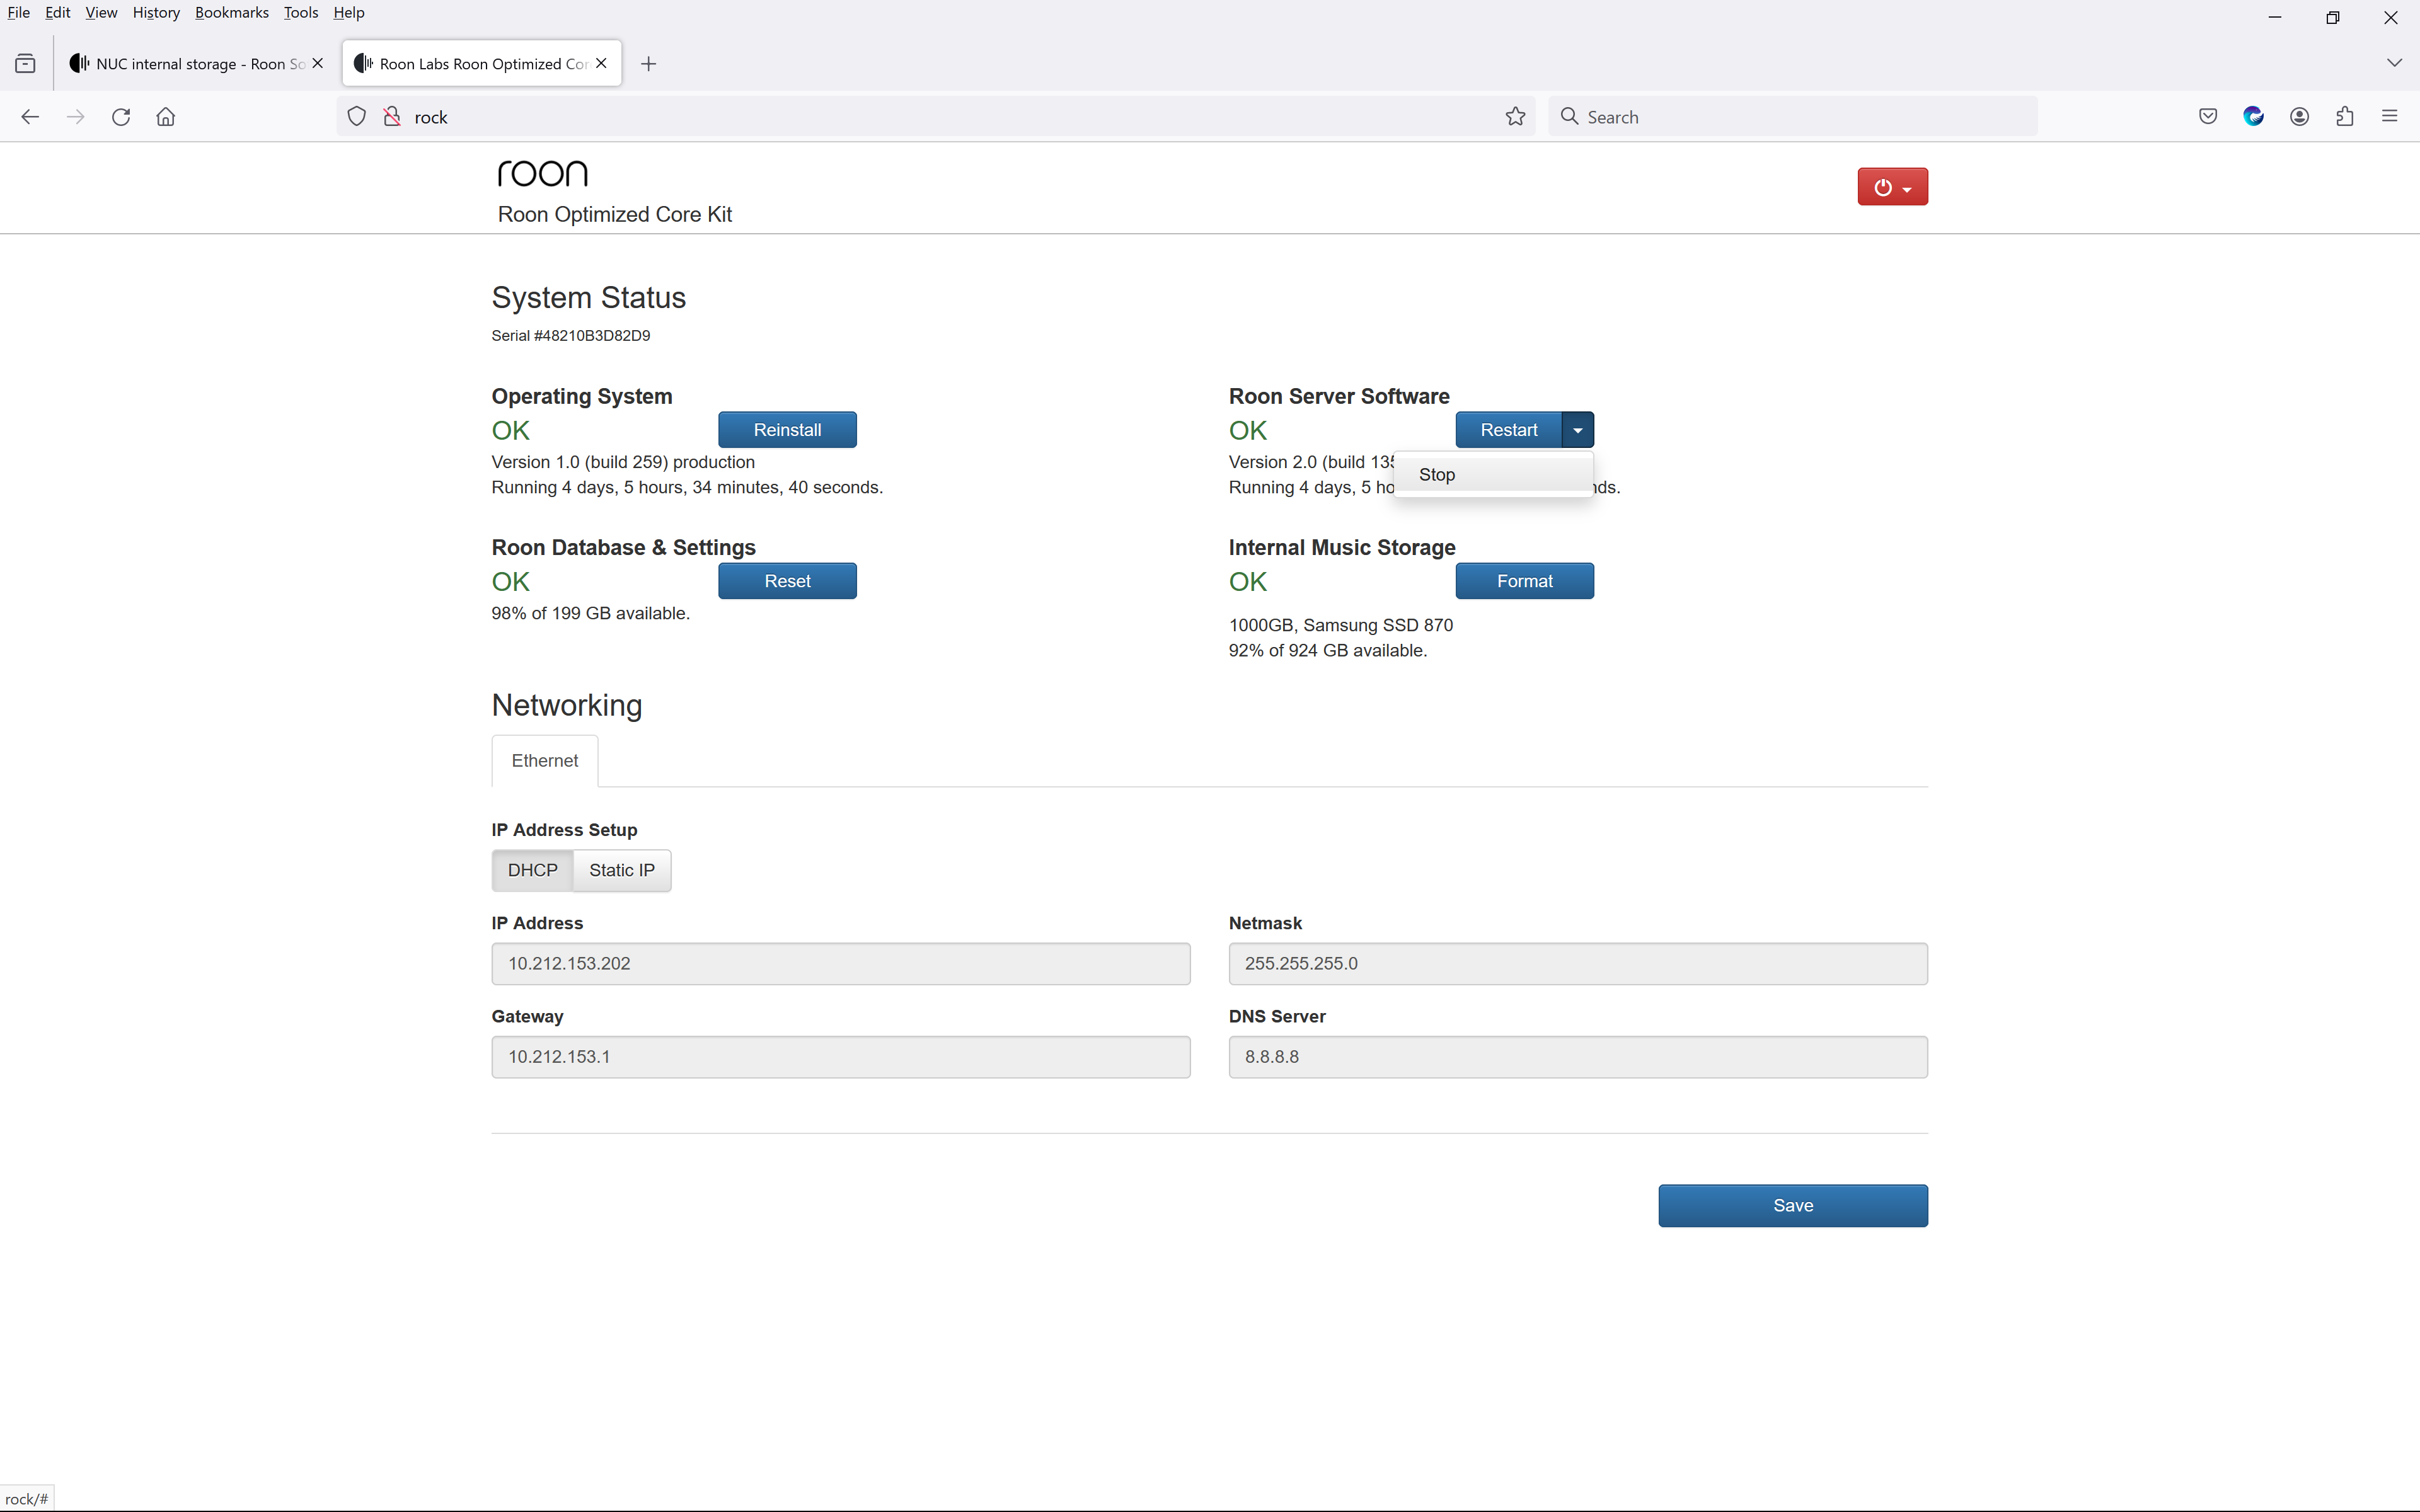
Task: Click the IP Address field
Action: click(841, 964)
